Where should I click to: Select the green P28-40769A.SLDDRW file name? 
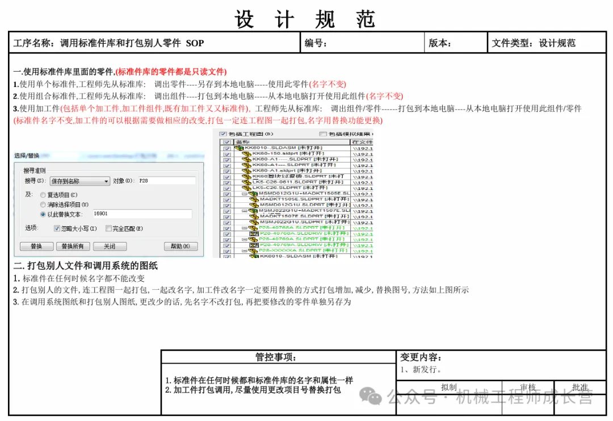click(292, 245)
